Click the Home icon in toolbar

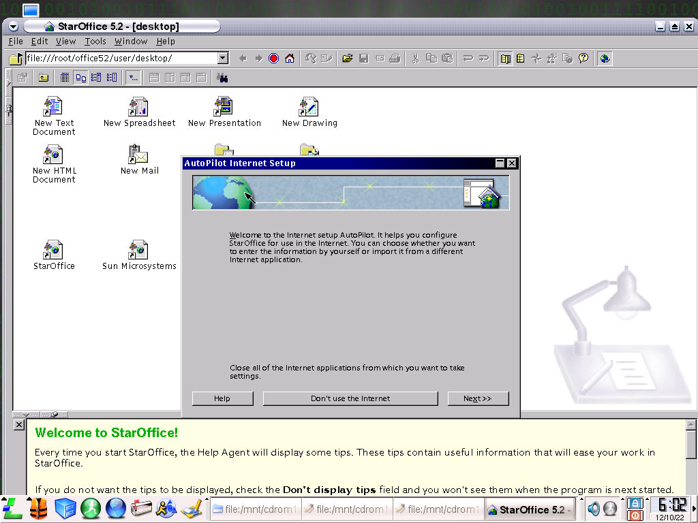(x=290, y=59)
